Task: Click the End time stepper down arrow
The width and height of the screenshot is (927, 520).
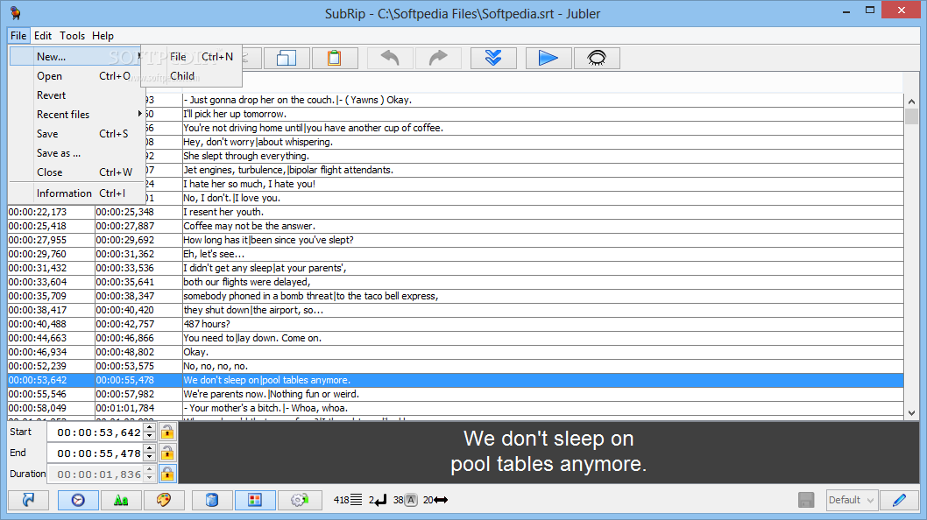Action: [x=150, y=458]
